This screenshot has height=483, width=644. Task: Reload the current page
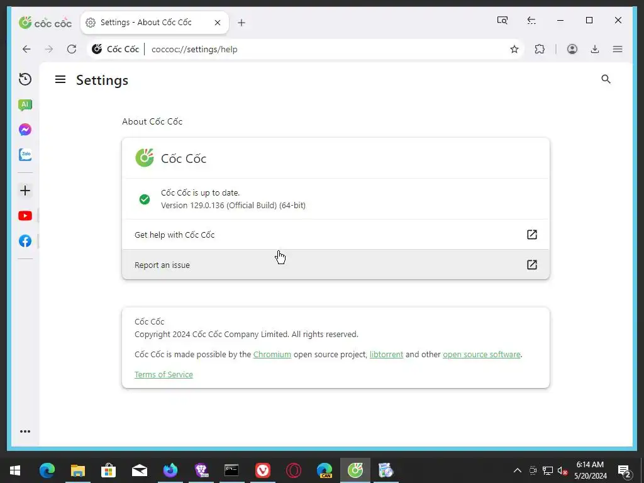point(72,49)
